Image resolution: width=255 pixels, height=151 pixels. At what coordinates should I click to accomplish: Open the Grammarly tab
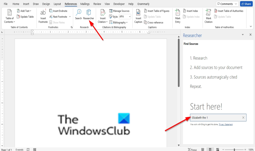pos(143,4)
